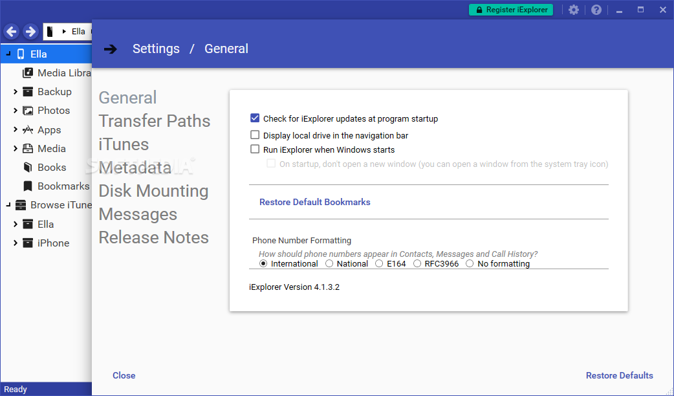Click the Photos picture icon
The width and height of the screenshot is (674, 396).
[x=28, y=111]
